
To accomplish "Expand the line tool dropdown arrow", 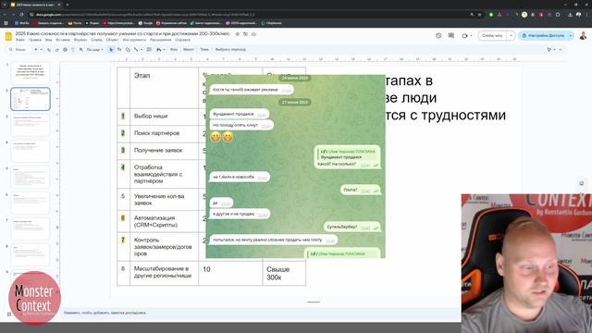I will [x=142, y=49].
